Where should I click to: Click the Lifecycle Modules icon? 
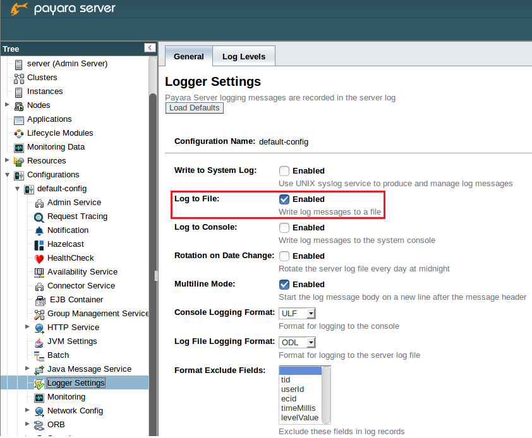[19, 134]
